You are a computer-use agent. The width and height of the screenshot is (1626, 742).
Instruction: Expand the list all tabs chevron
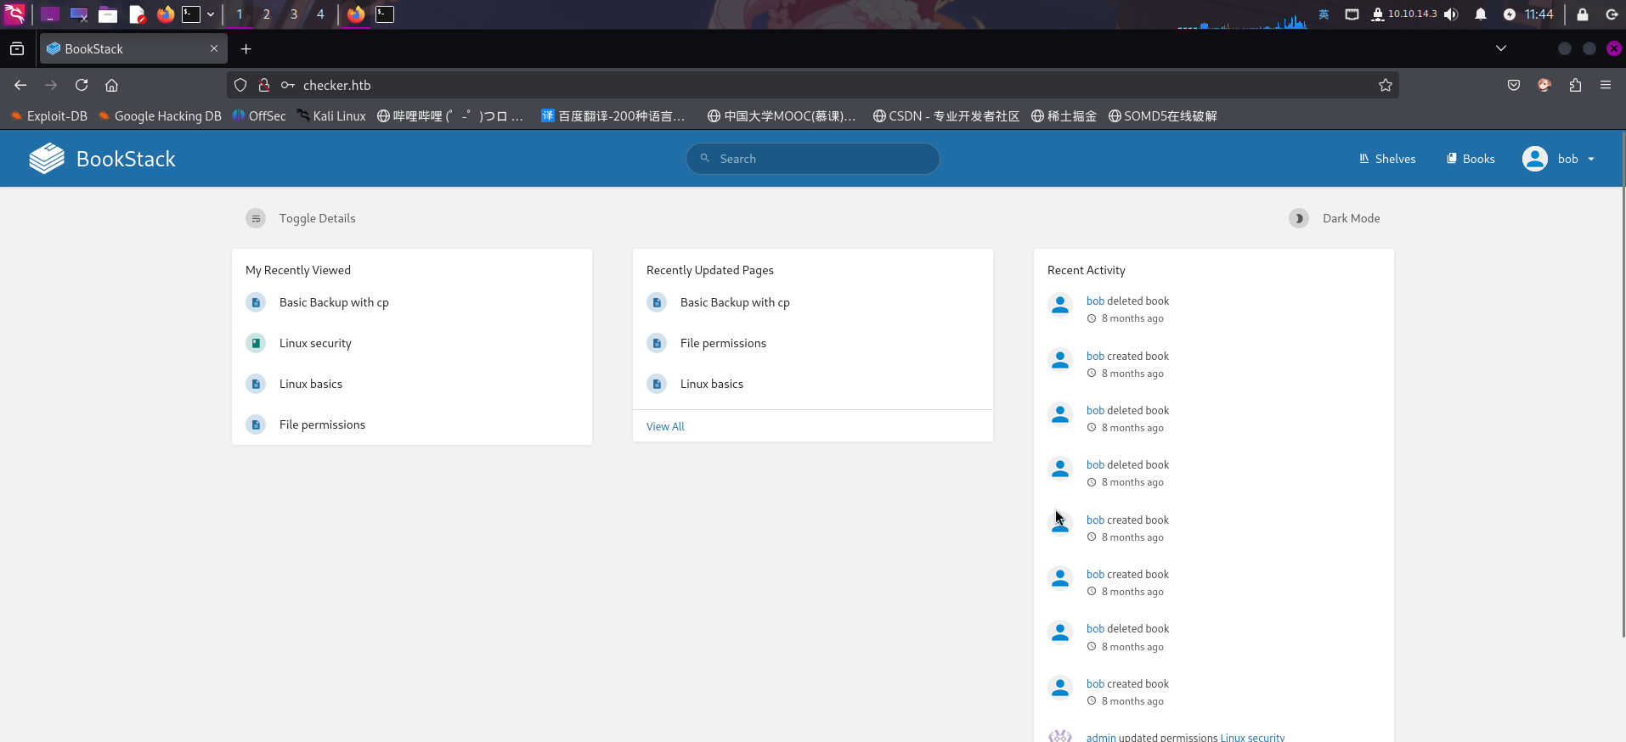(1501, 48)
